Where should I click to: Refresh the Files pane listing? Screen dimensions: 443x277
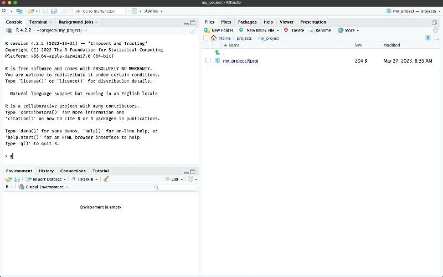coord(435,30)
